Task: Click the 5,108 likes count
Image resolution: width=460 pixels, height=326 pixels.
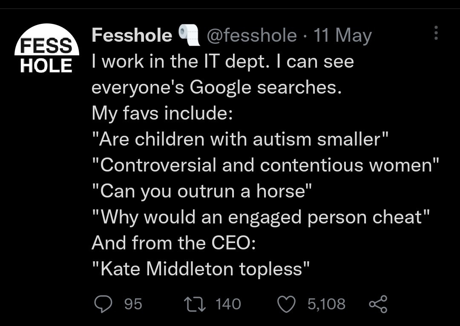Action: pyautogui.click(x=326, y=304)
